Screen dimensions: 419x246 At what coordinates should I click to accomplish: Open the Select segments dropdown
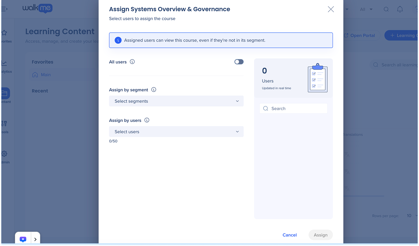tap(176, 101)
